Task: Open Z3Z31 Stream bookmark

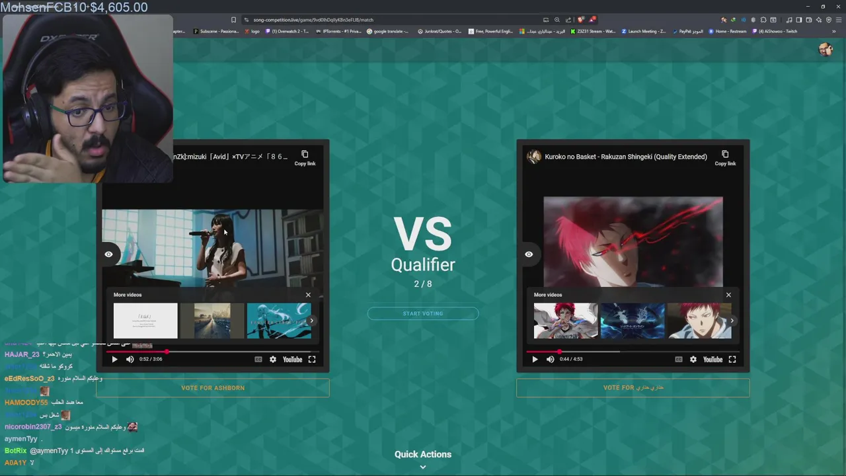Action: coord(594,31)
